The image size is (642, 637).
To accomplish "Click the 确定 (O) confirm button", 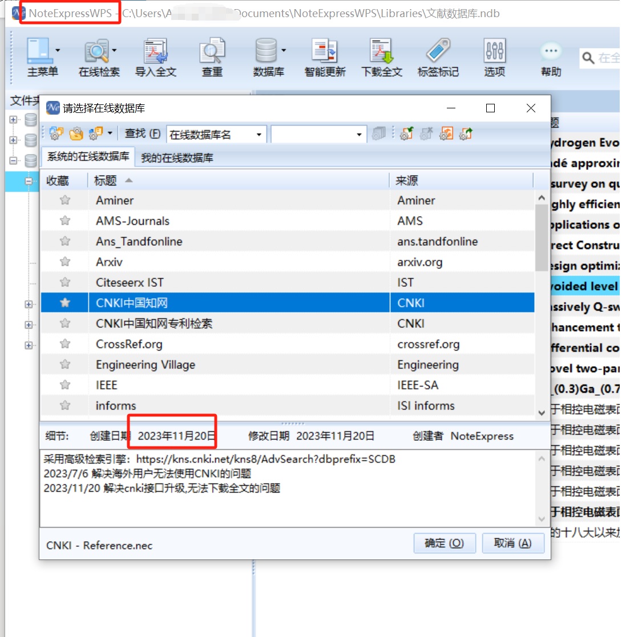I will pyautogui.click(x=444, y=543).
